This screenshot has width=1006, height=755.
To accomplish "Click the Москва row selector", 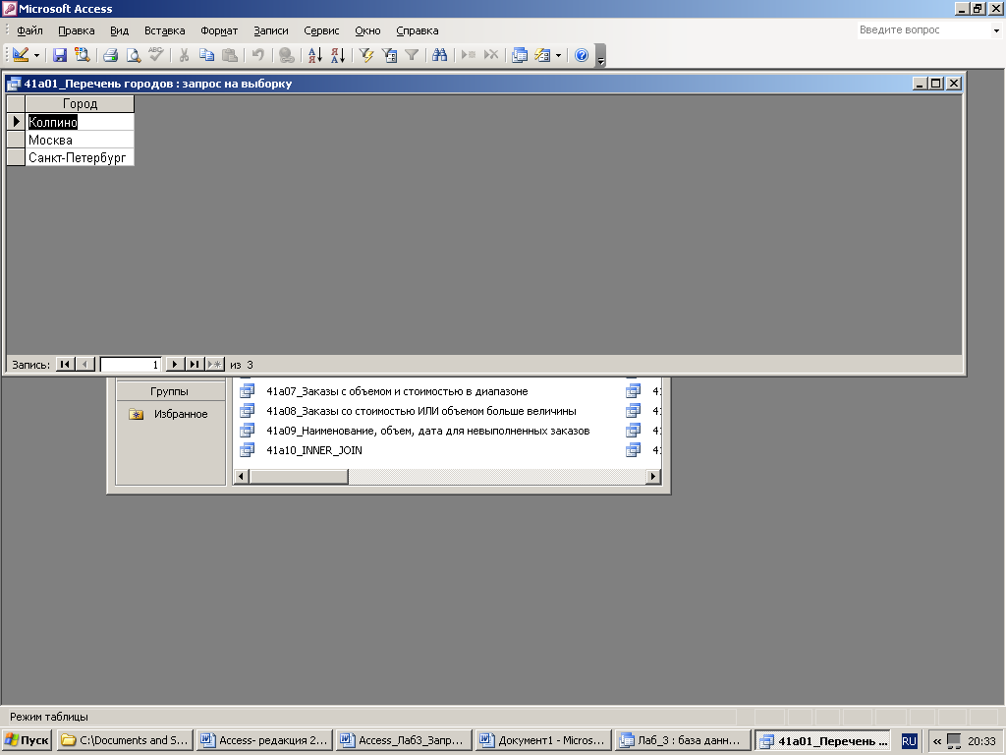I will tap(16, 140).
